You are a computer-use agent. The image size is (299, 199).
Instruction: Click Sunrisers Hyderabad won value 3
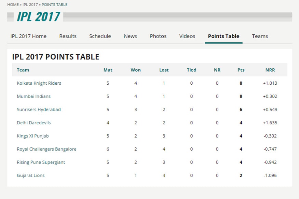pos(136,110)
